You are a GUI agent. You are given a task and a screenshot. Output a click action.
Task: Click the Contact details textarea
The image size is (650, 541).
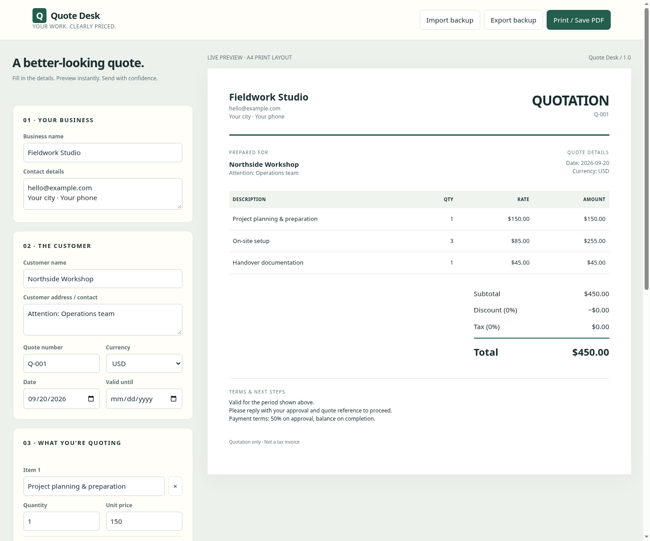click(103, 194)
